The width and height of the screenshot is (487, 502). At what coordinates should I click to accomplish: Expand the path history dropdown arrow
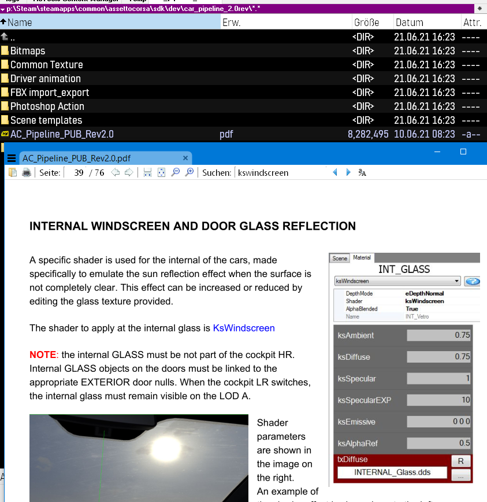[3, 10]
